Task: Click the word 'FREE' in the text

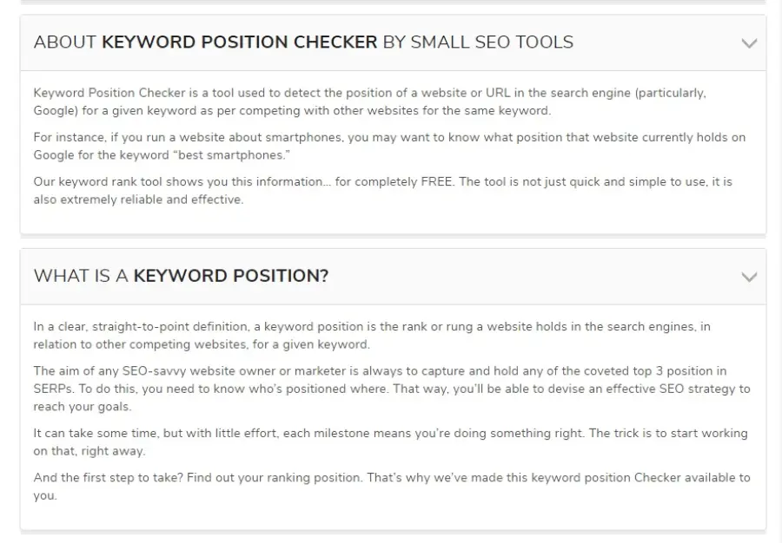Action: [x=436, y=181]
